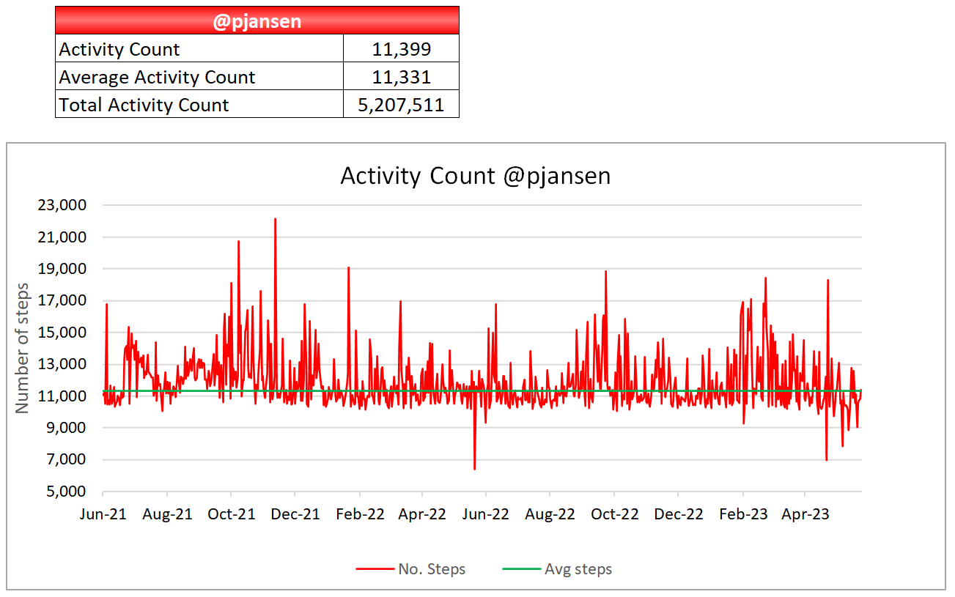The image size is (955, 597).
Task: Click the No. Steps legend entry
Action: (410, 569)
